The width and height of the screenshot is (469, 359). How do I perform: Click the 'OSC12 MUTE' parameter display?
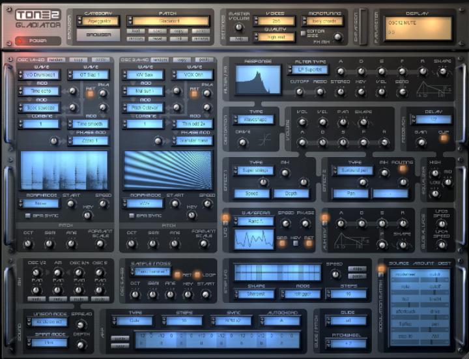[x=418, y=28]
